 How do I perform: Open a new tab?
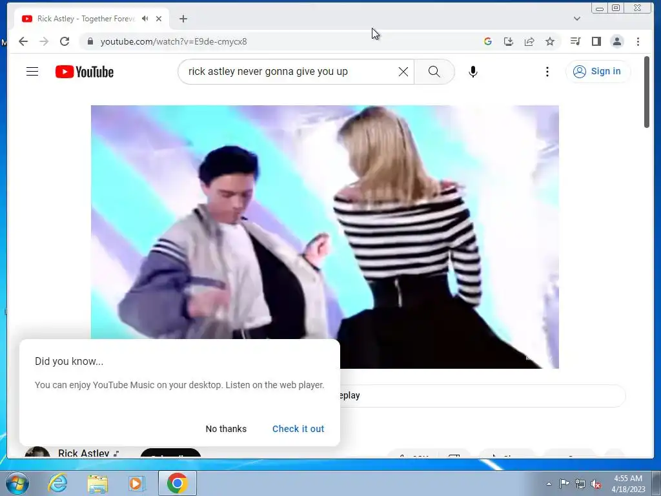tap(183, 19)
